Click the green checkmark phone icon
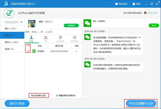 point(9,13)
